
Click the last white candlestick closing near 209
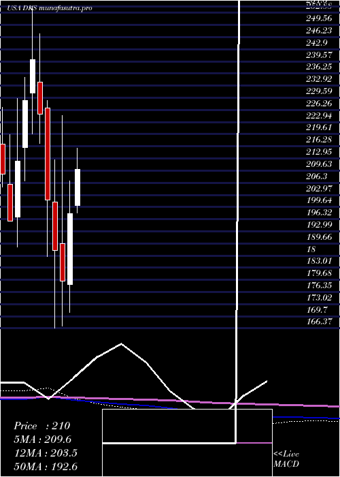78,187
